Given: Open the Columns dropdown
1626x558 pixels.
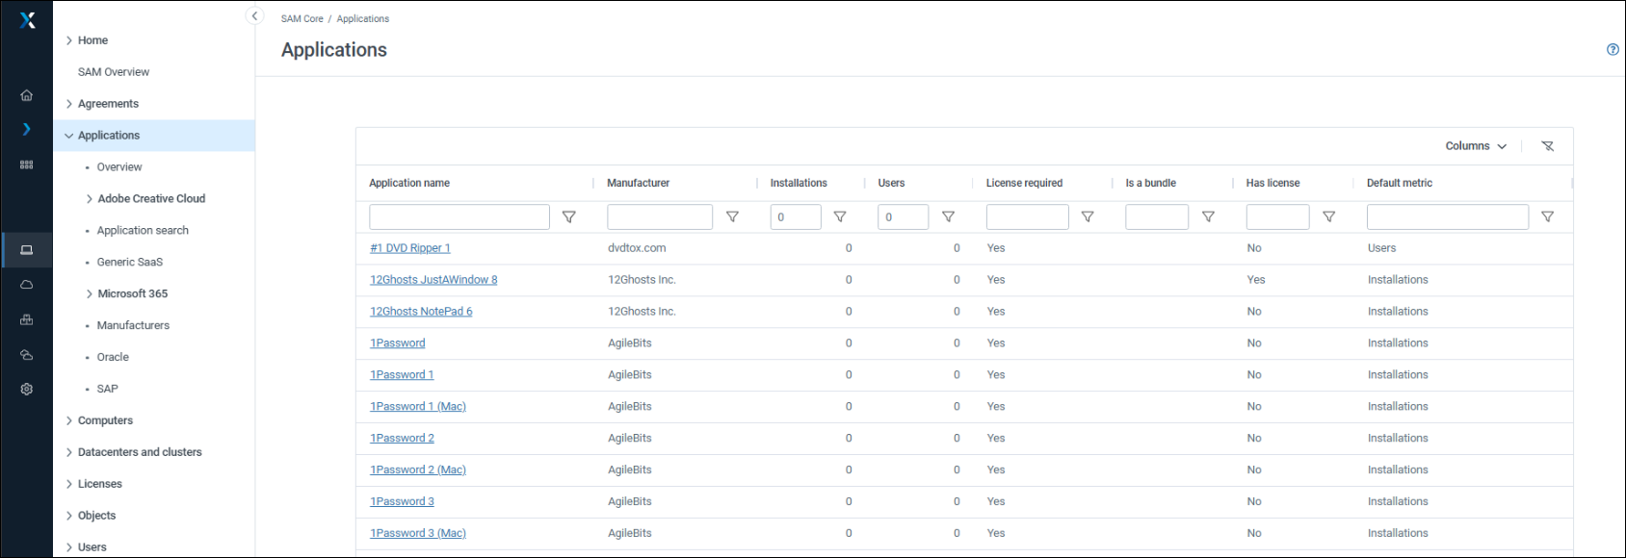Looking at the screenshot, I should click(1476, 146).
